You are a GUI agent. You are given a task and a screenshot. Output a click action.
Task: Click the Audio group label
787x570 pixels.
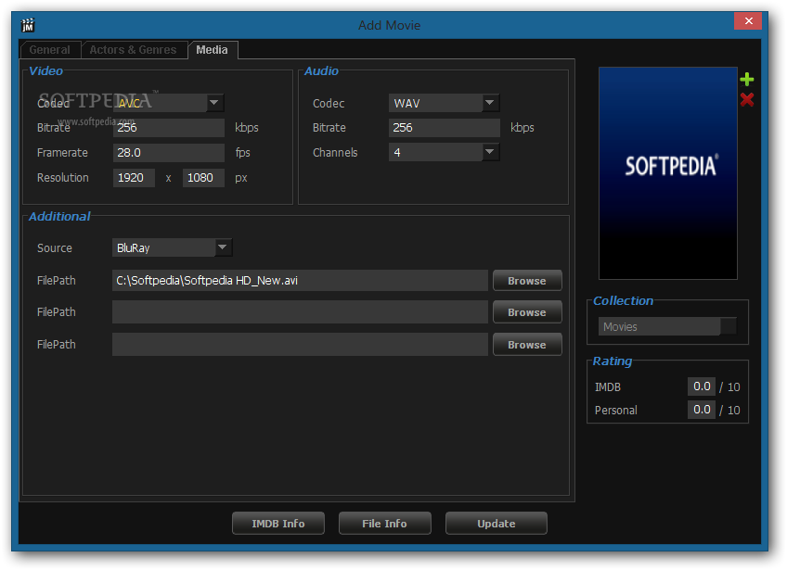(321, 70)
